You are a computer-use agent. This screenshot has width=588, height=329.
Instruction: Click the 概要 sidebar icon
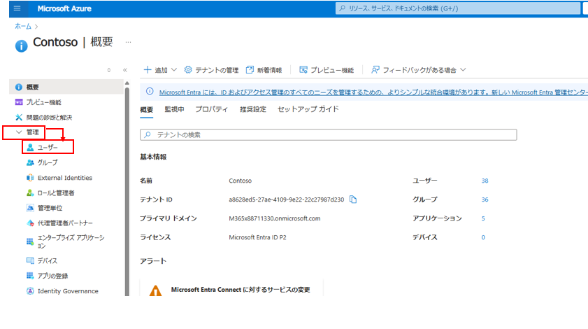pyautogui.click(x=19, y=87)
